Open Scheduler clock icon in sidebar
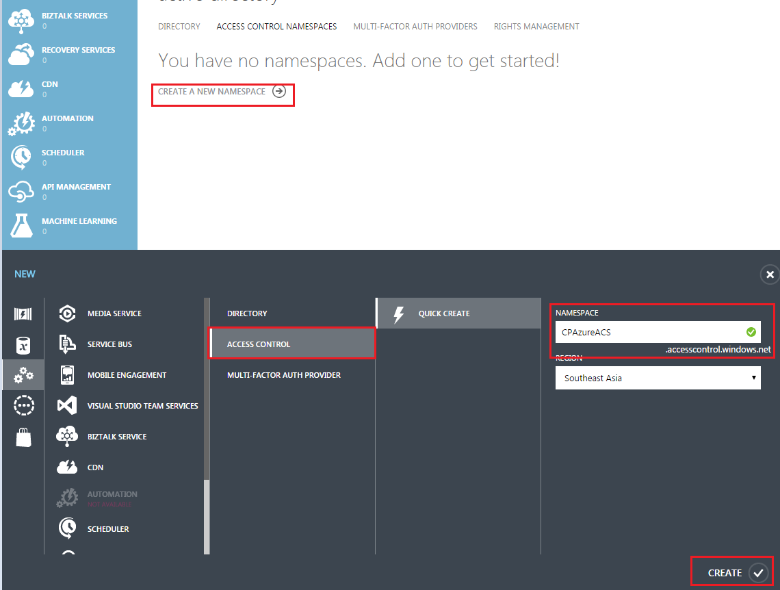Image resolution: width=780 pixels, height=590 pixels. [x=21, y=157]
